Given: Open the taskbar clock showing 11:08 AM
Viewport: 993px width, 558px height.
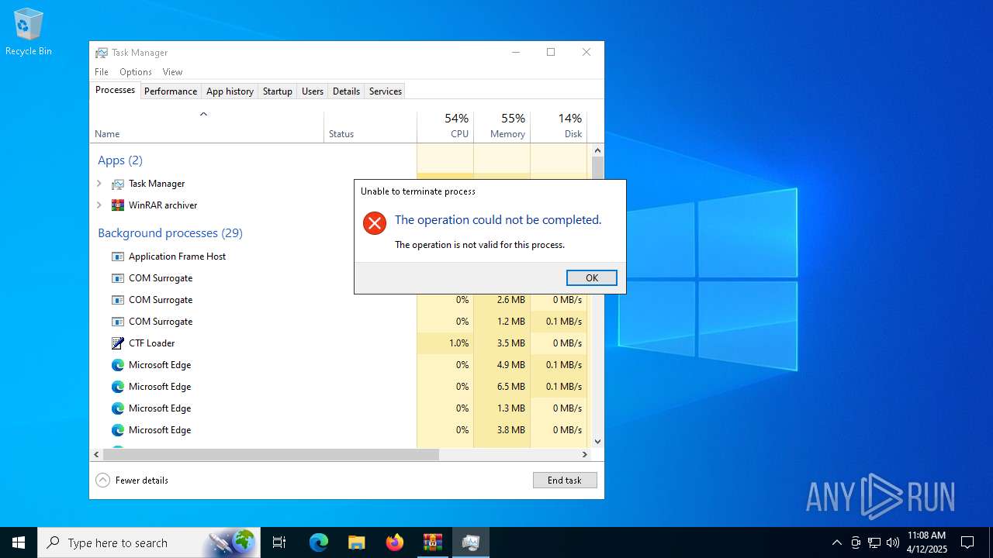Looking at the screenshot, I should coord(927,542).
